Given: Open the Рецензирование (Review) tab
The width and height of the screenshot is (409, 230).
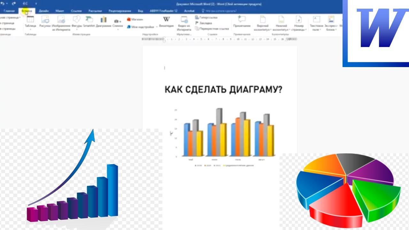Looking at the screenshot, I should (120, 11).
